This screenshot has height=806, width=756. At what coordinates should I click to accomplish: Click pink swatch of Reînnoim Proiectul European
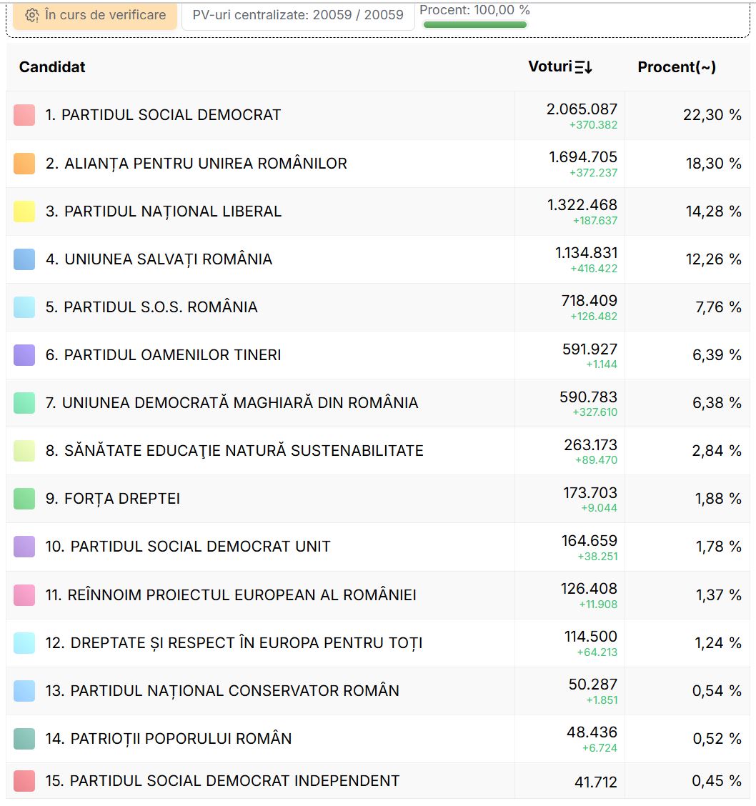tap(24, 594)
